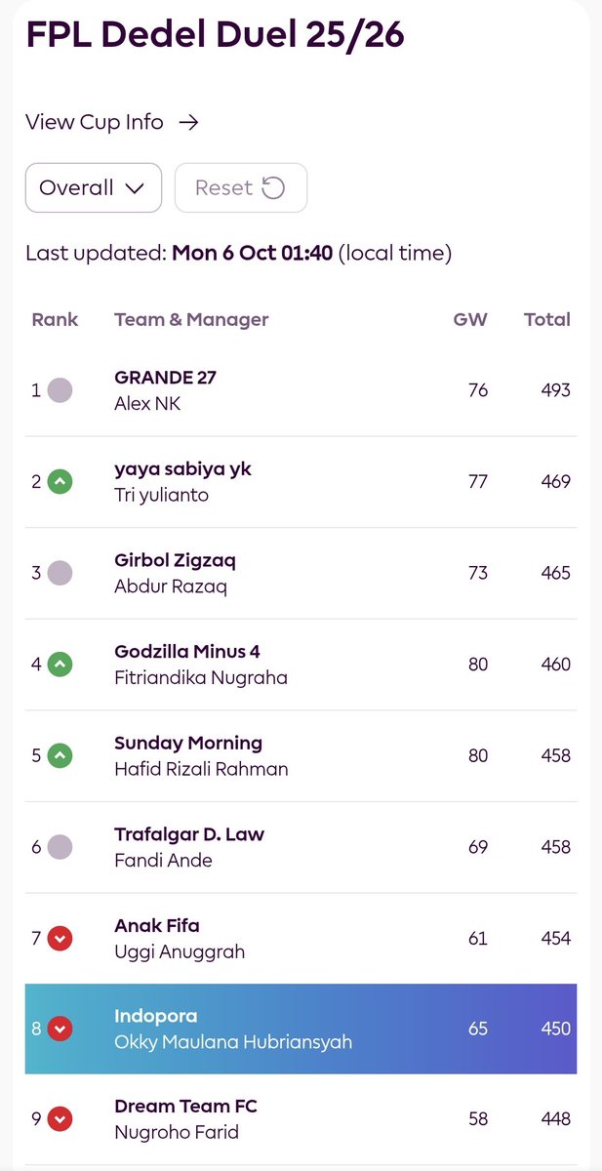Click the Reset filter button

(x=241, y=187)
